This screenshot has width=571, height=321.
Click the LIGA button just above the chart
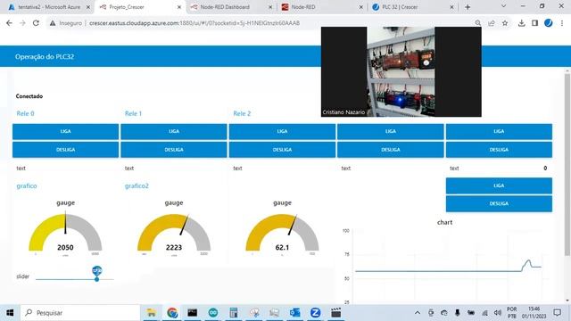tap(499, 185)
